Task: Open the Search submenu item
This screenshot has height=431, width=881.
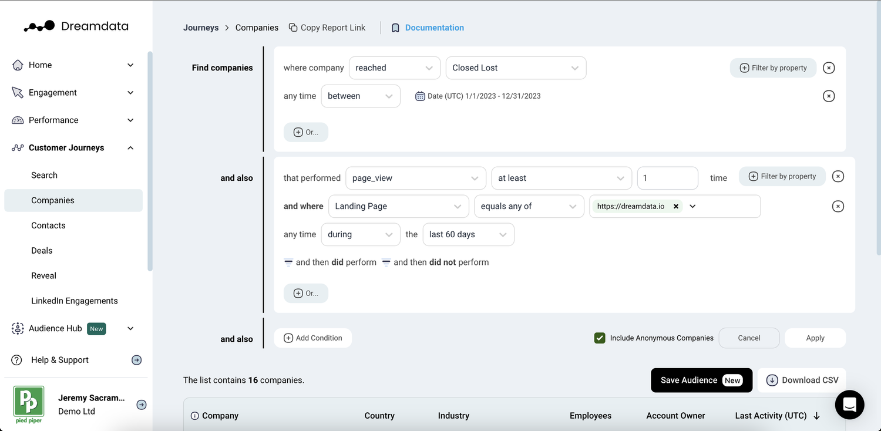Action: click(x=44, y=175)
